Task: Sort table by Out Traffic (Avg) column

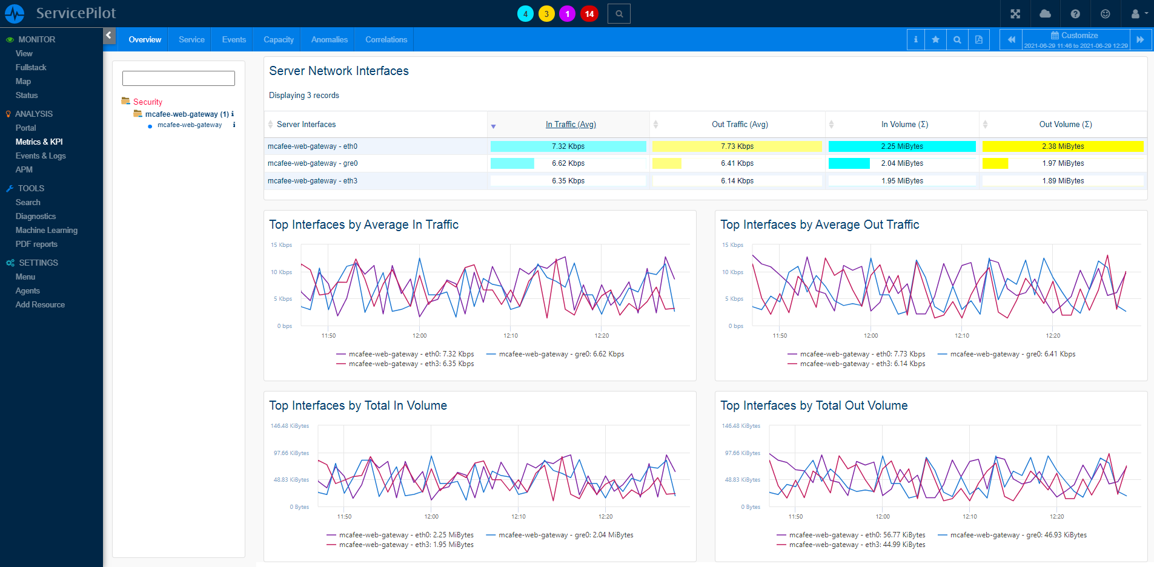Action: click(x=739, y=125)
